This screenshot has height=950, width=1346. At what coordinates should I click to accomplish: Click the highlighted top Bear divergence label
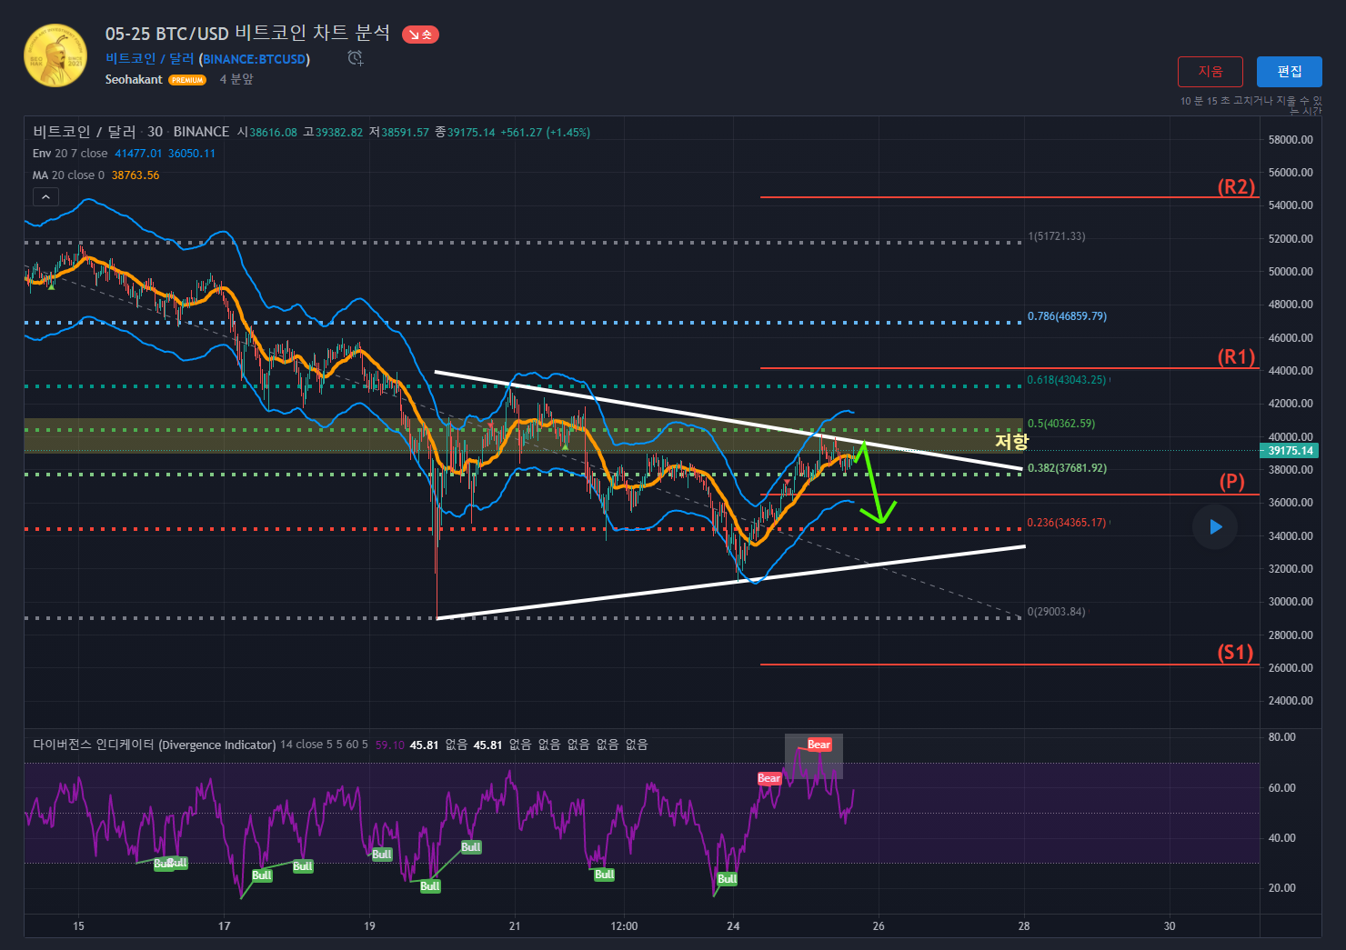(x=819, y=745)
